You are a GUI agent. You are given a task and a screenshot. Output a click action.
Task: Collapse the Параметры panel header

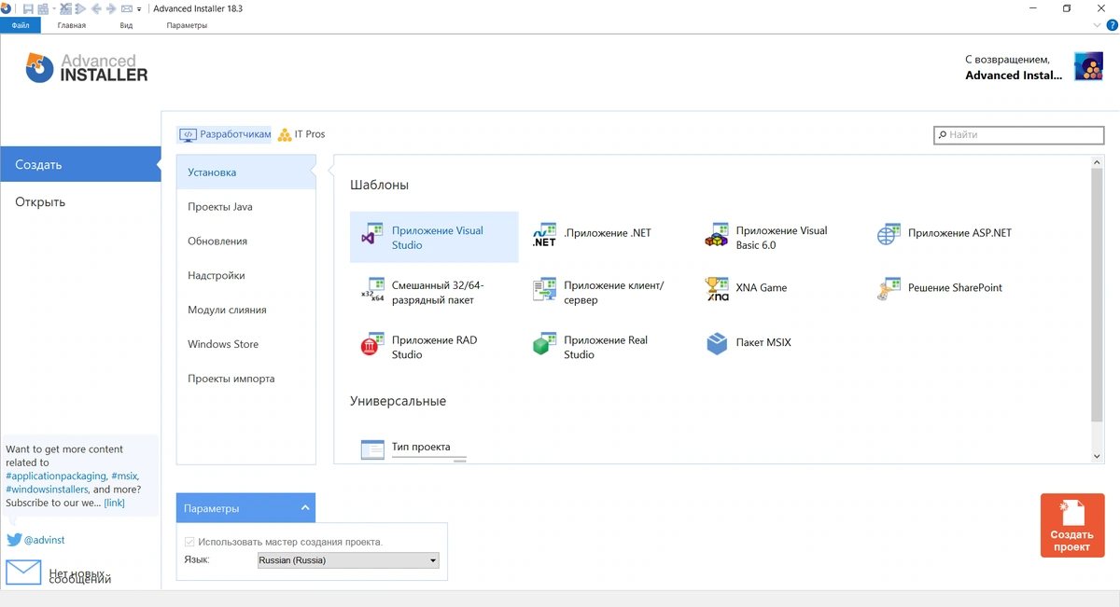point(245,508)
